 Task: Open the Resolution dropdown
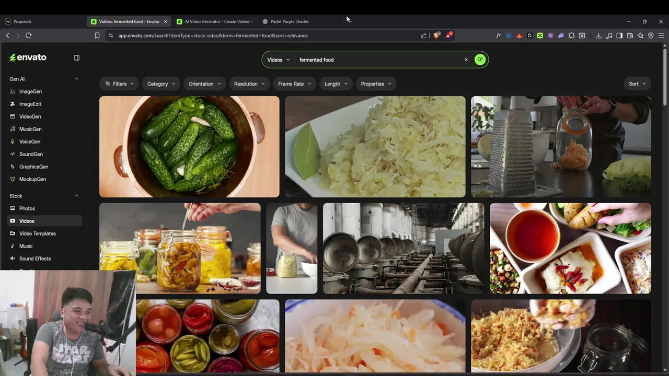tap(249, 84)
